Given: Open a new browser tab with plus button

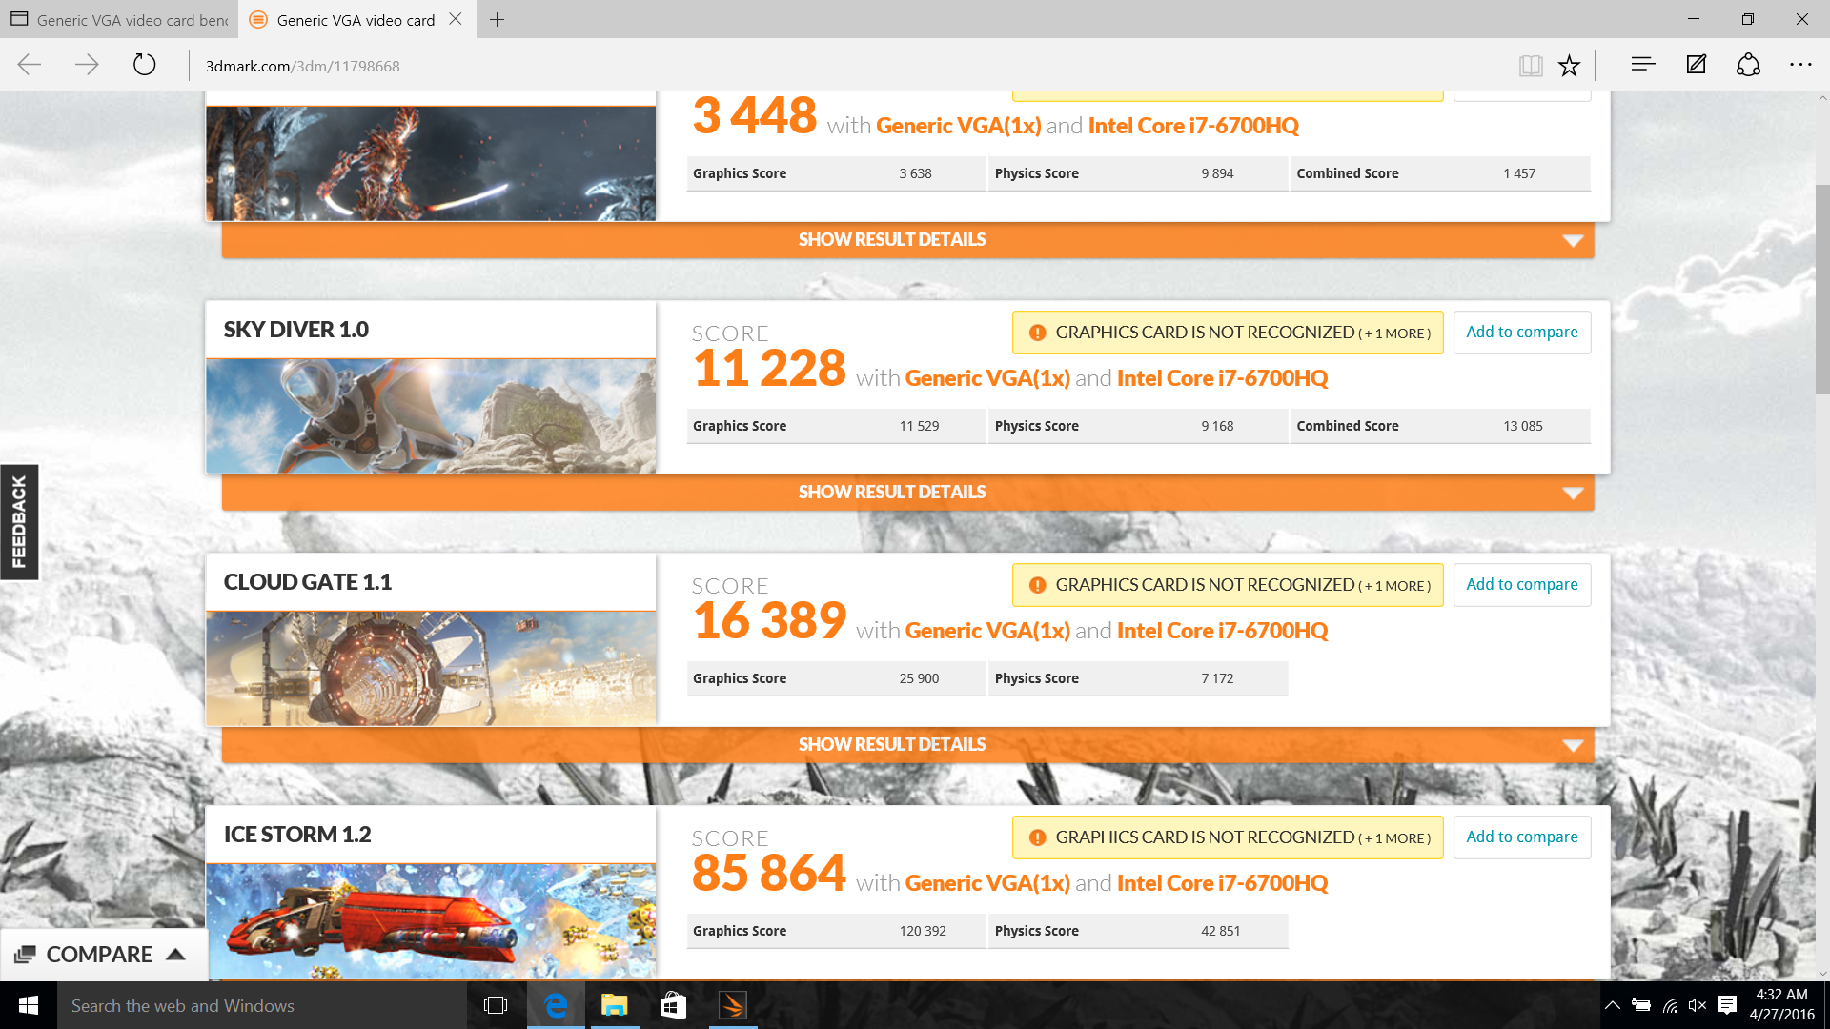Looking at the screenshot, I should 497,19.
